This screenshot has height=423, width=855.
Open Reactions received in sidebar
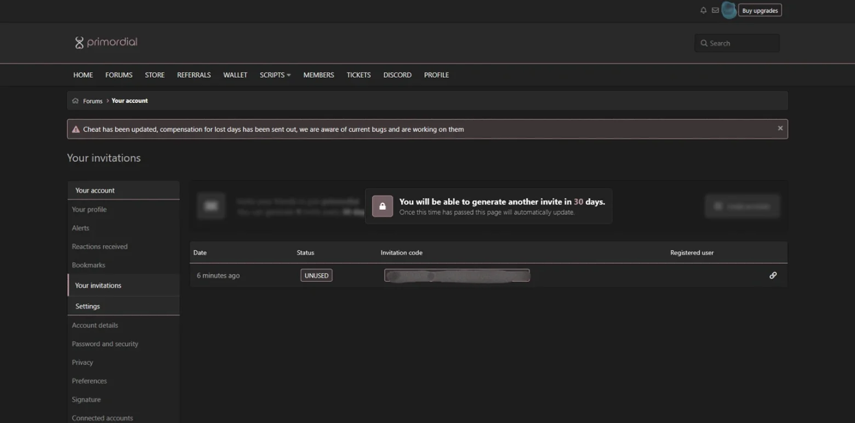point(123,247)
